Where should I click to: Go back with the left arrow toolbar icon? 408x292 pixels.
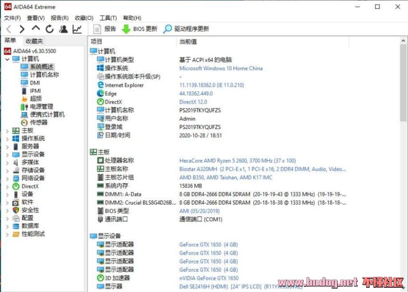tap(9, 29)
